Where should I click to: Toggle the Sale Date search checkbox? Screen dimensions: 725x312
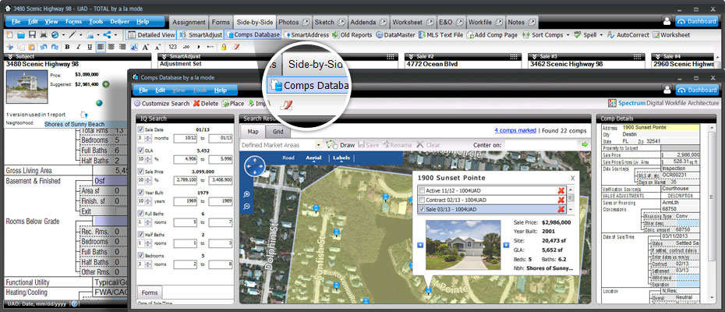[x=141, y=129]
